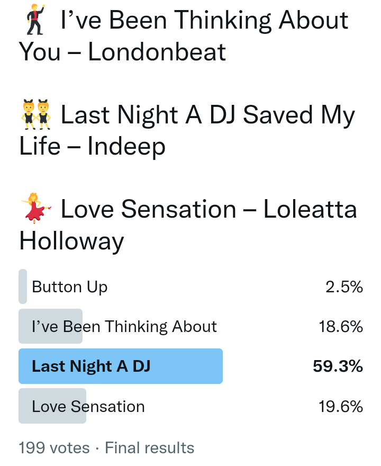This screenshot has height=466, width=381.
Task: Open the 199 votes count
Action: point(54,448)
